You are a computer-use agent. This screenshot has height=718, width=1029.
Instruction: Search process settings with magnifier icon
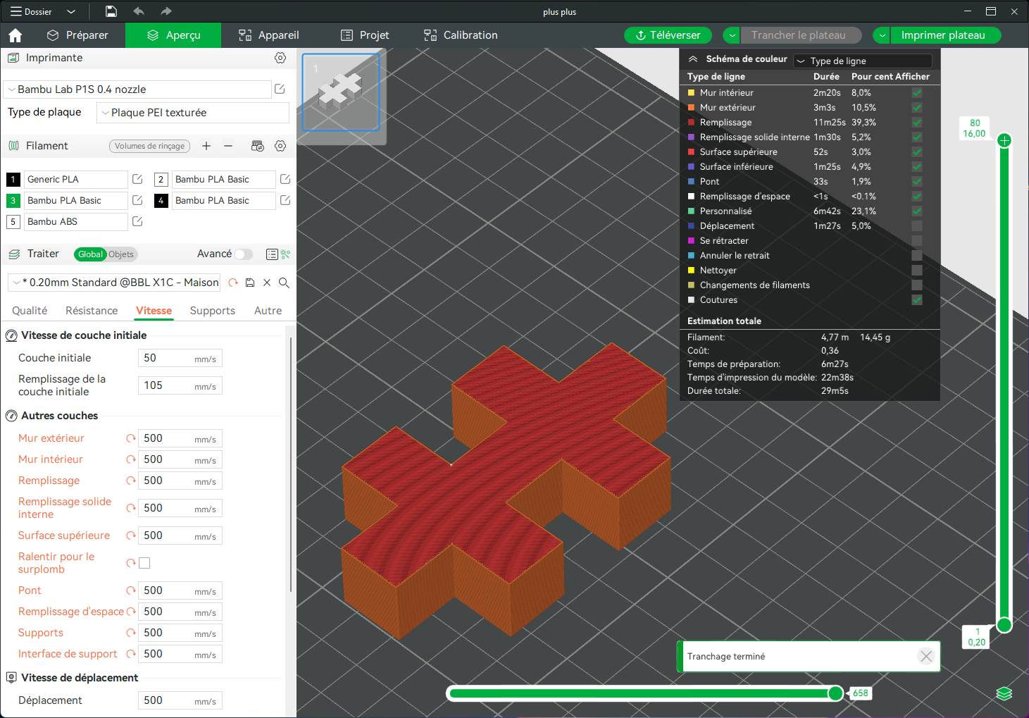(284, 283)
